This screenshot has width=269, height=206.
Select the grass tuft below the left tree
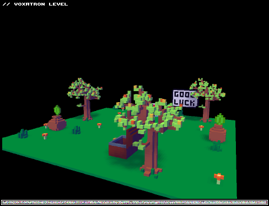click(x=76, y=130)
